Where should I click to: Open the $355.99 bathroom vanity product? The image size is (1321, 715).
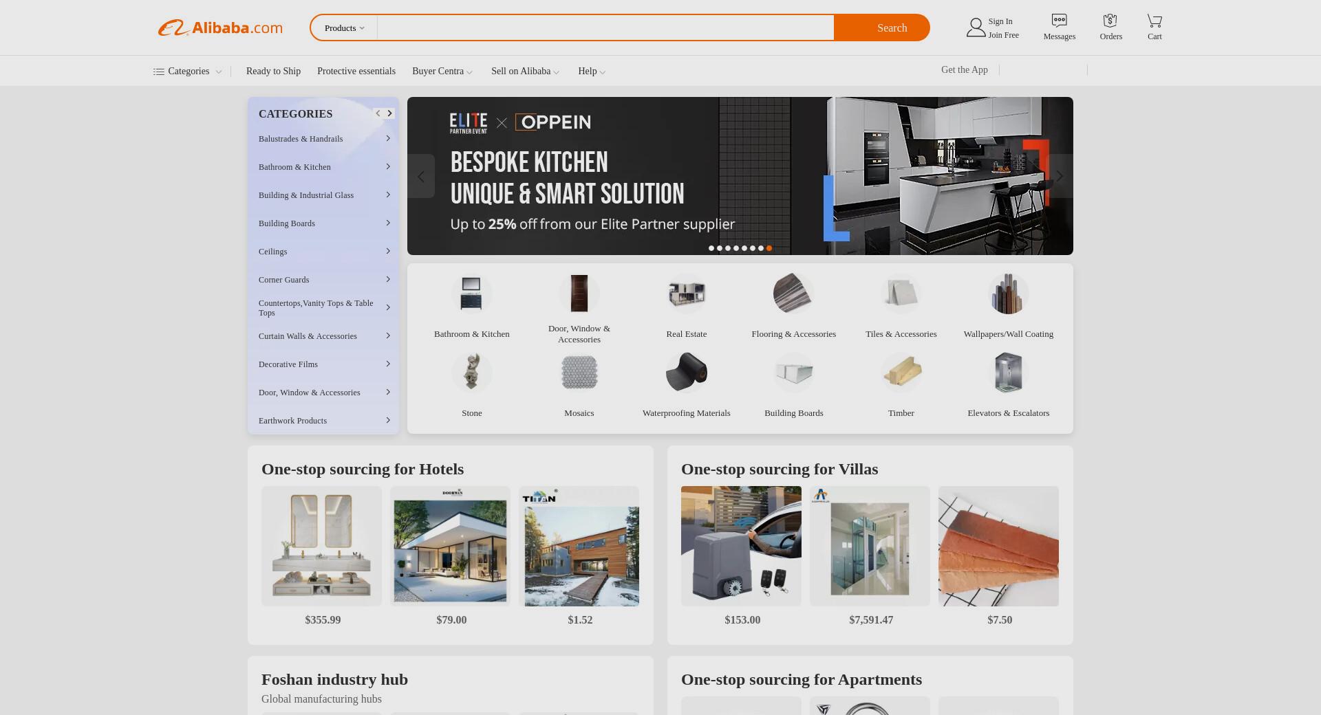pos(321,547)
